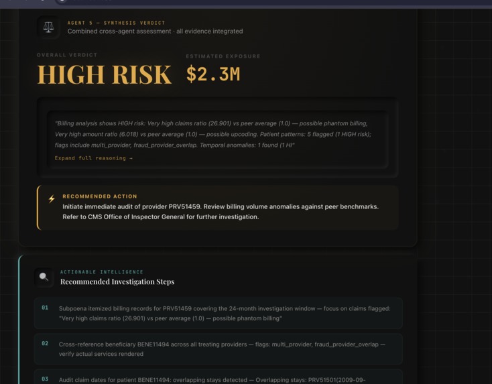Image resolution: width=492 pixels, height=384 pixels.
Task: Click the Recommended Action heading
Action: 100,196
